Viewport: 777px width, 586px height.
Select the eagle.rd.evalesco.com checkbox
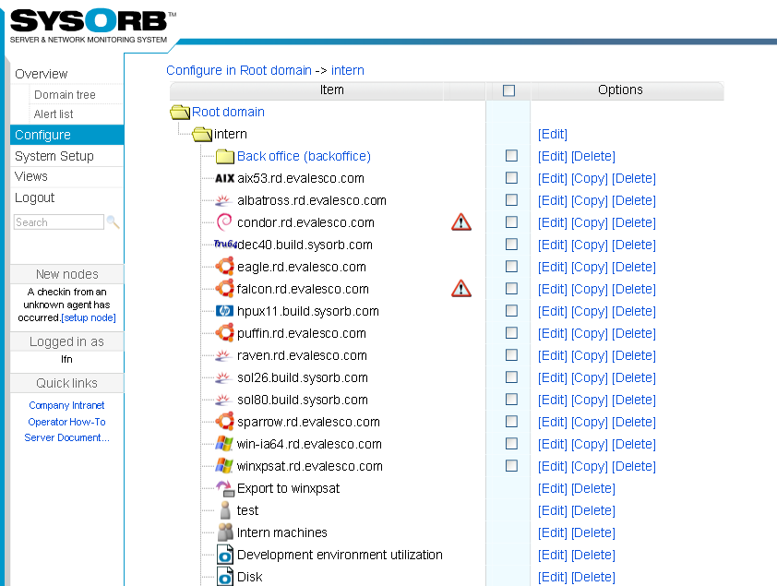coord(511,267)
